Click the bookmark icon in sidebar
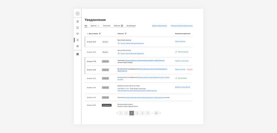This screenshot has height=133, width=277. coord(78,28)
